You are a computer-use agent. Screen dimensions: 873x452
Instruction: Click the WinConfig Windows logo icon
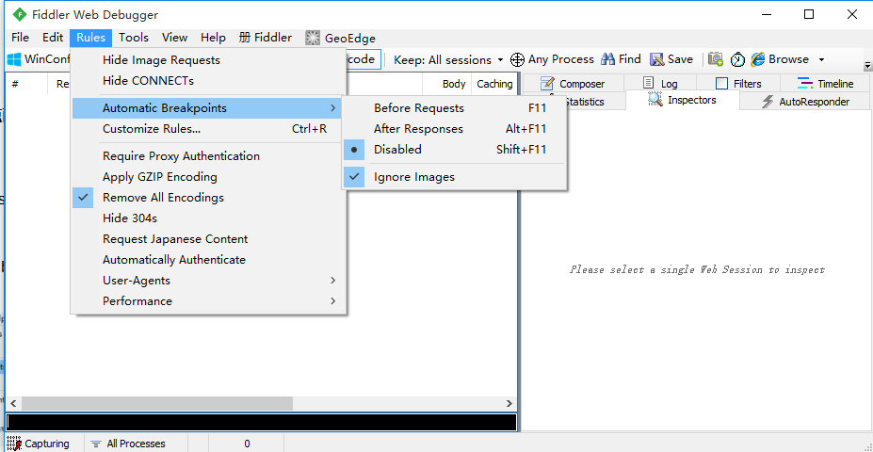[15, 59]
